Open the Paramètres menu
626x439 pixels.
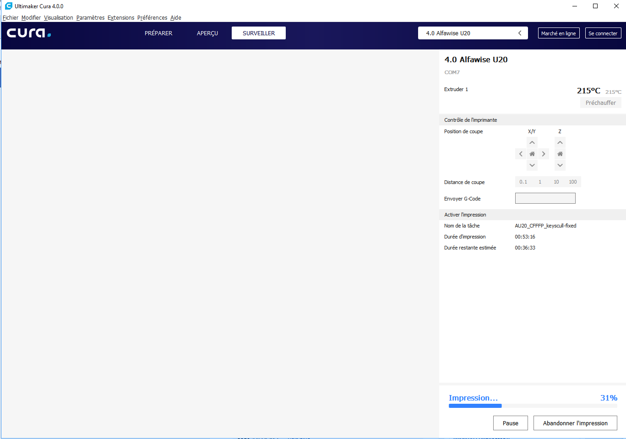[x=90, y=18]
